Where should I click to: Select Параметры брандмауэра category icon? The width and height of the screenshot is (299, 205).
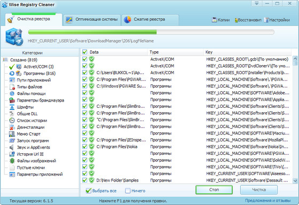12,100
